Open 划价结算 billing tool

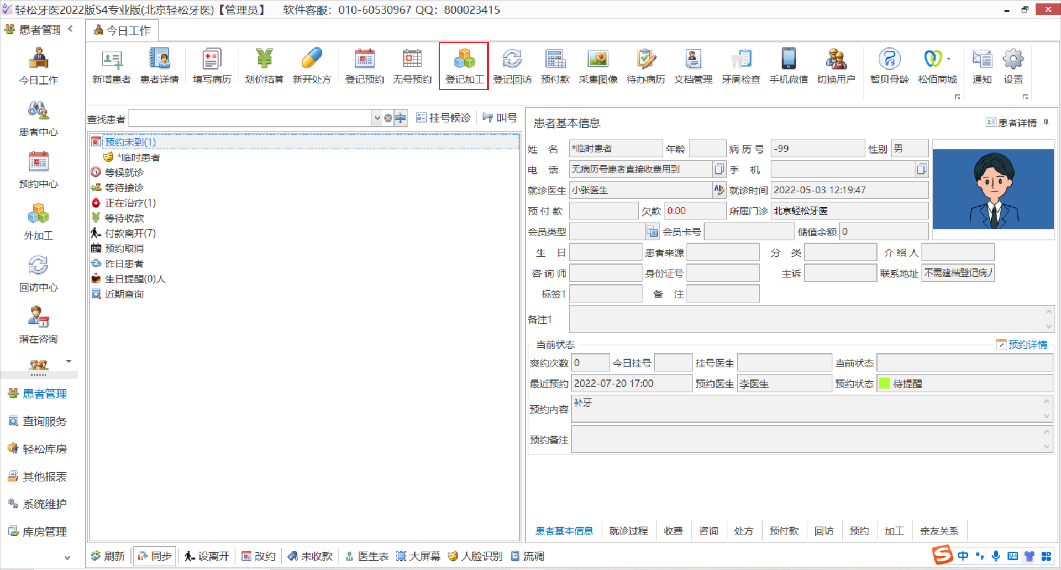(x=264, y=66)
